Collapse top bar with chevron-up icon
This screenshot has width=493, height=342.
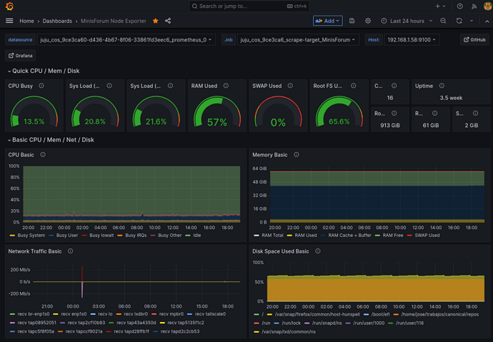487,21
